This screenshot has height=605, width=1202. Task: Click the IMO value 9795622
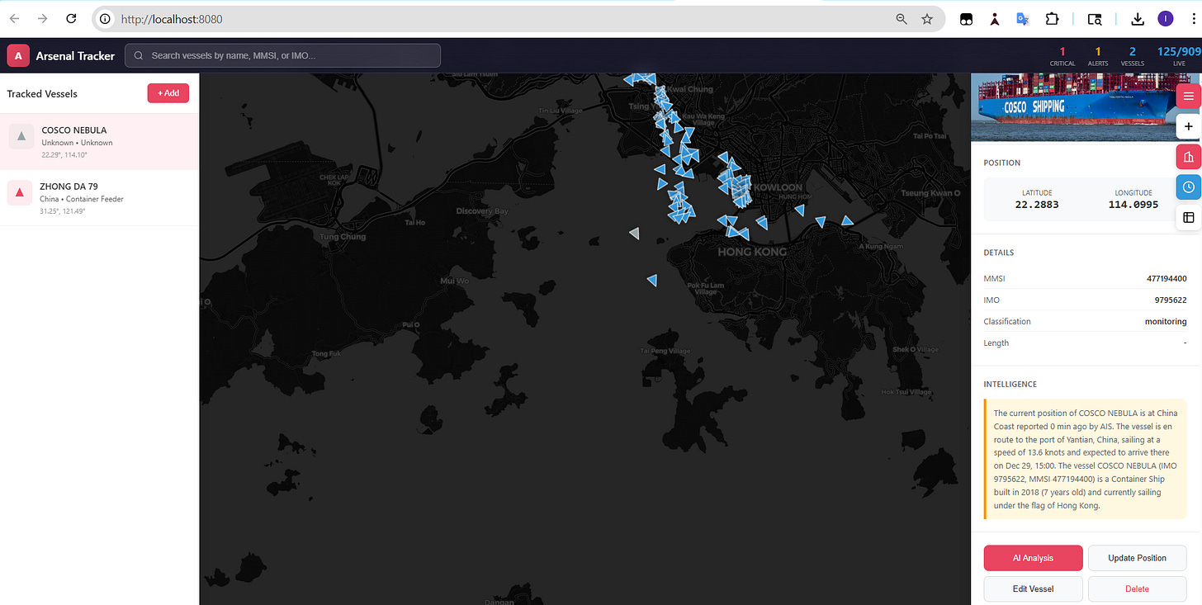[x=1171, y=300]
